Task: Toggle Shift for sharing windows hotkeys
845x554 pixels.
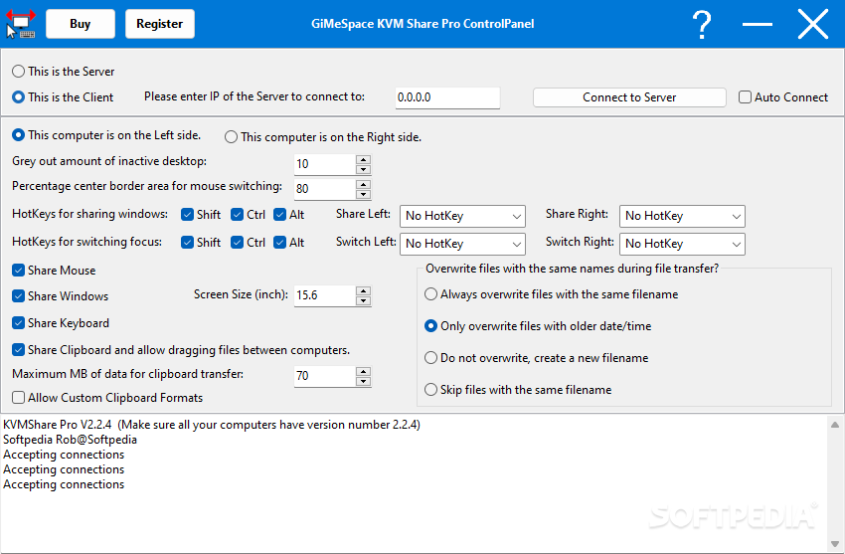Action: click(201, 215)
